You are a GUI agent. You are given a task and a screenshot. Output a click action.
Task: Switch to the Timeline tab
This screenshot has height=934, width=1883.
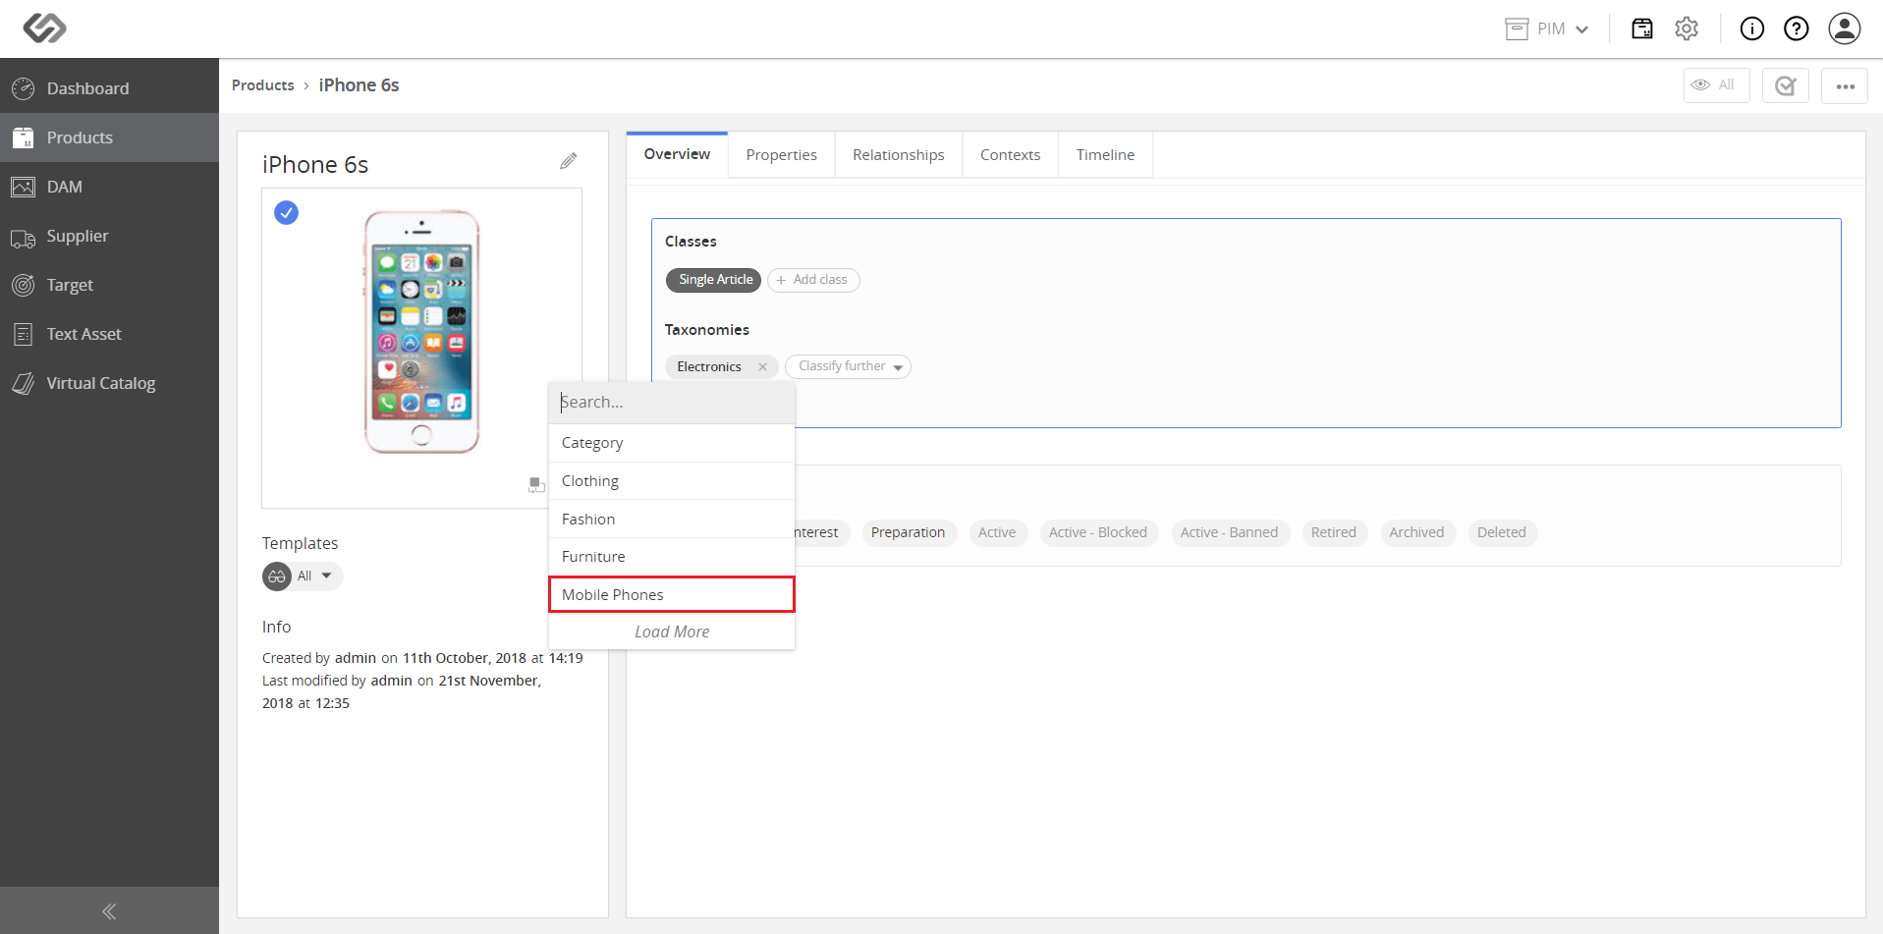(x=1105, y=155)
